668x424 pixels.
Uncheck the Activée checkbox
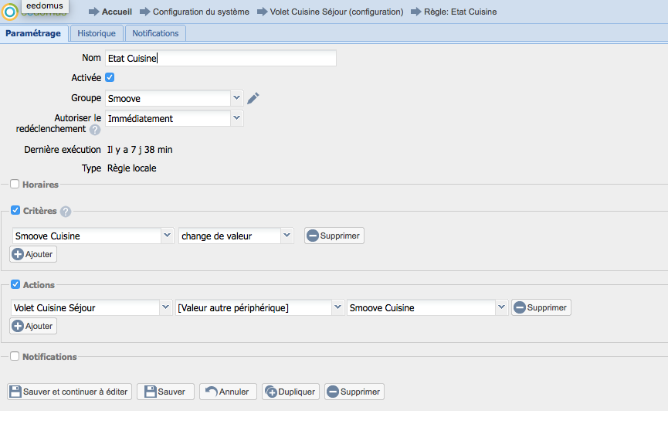coord(110,77)
